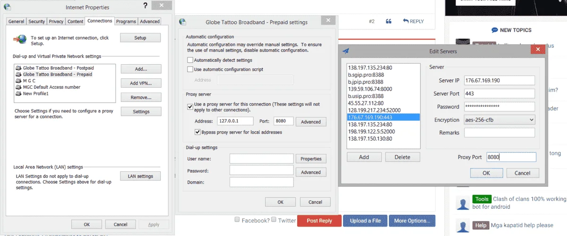Viewport: 567px width, 236px height.
Task: Click OK in Prepaid settings dialog
Action: click(x=280, y=202)
